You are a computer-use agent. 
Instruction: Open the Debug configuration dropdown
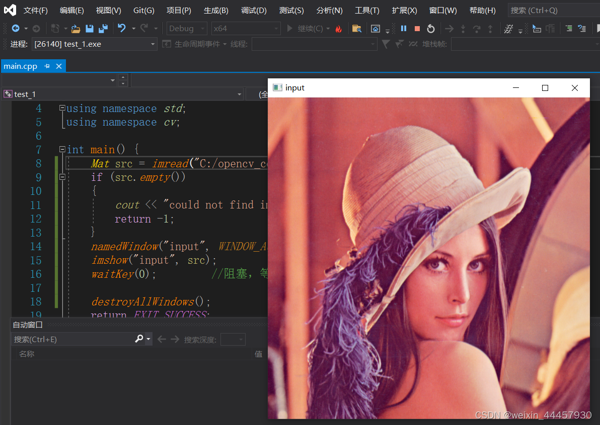187,29
